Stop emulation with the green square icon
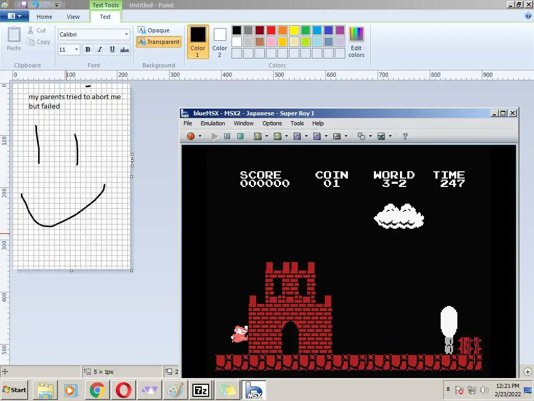This screenshot has height=401, width=534. point(240,136)
